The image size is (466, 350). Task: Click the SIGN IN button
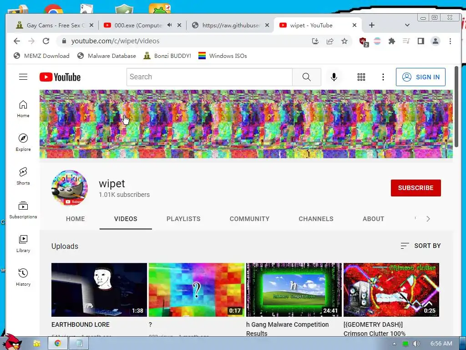point(420,77)
